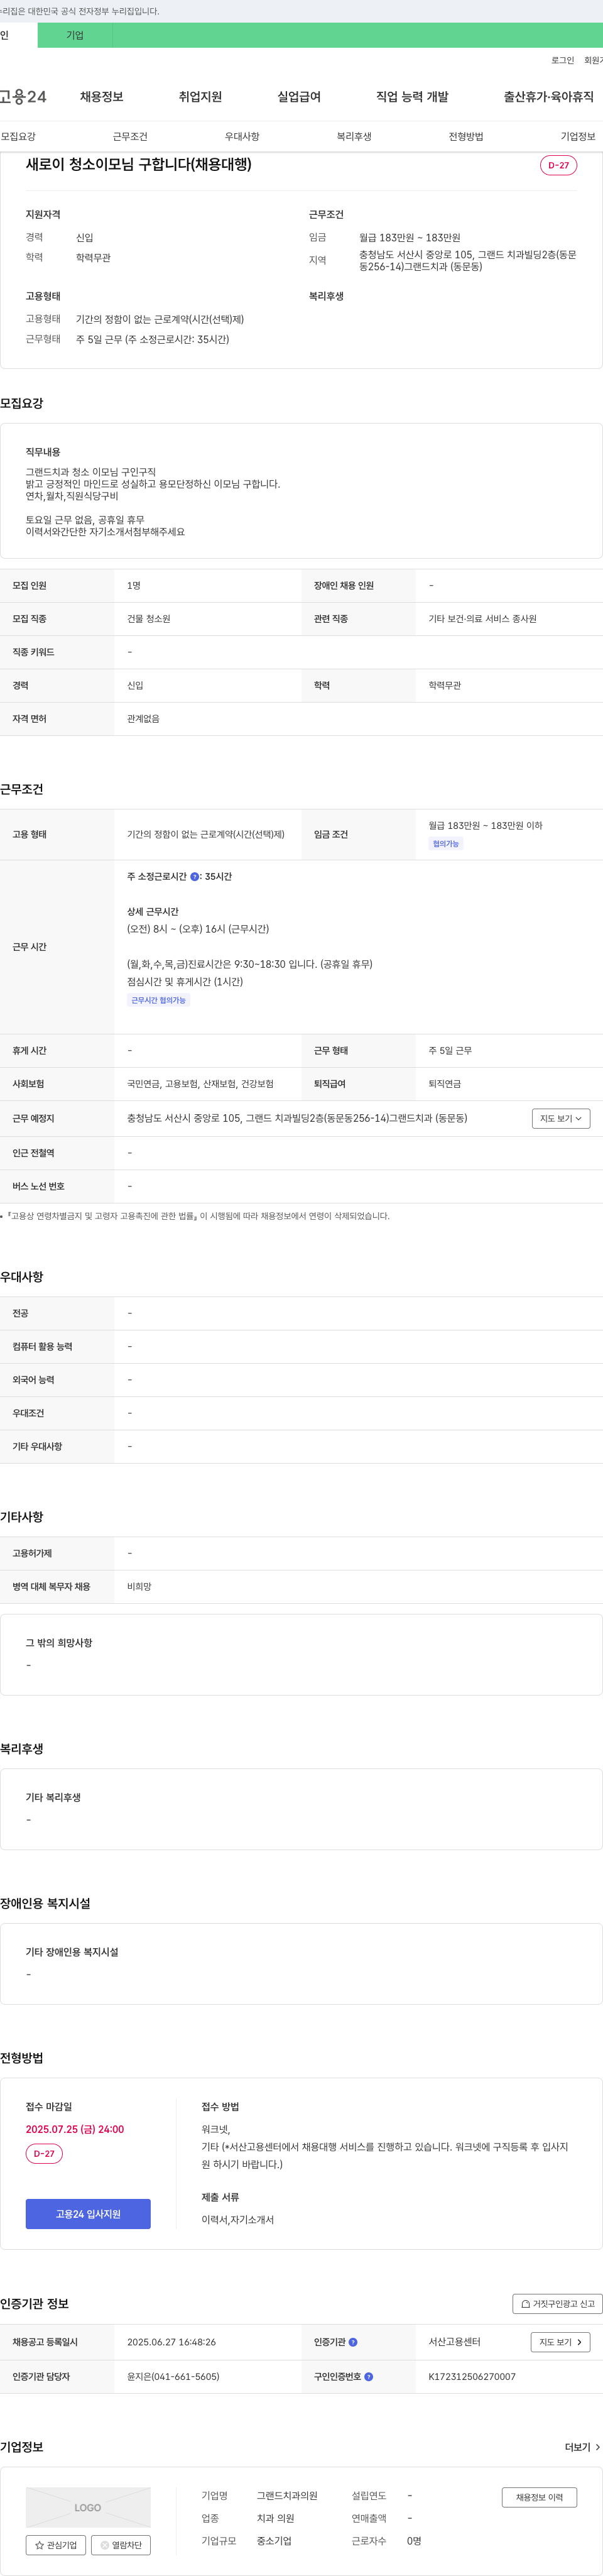Open the 취업지원 menu
This screenshot has height=2576, width=603.
(x=200, y=97)
